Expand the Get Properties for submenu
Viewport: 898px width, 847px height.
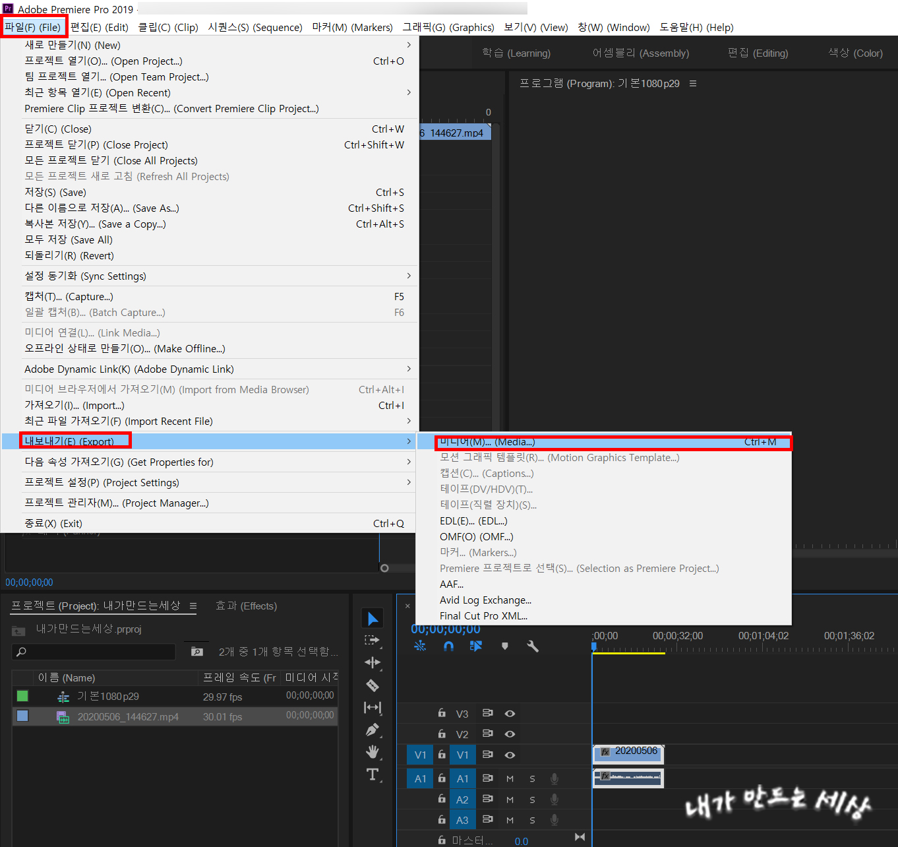pyautogui.click(x=210, y=462)
